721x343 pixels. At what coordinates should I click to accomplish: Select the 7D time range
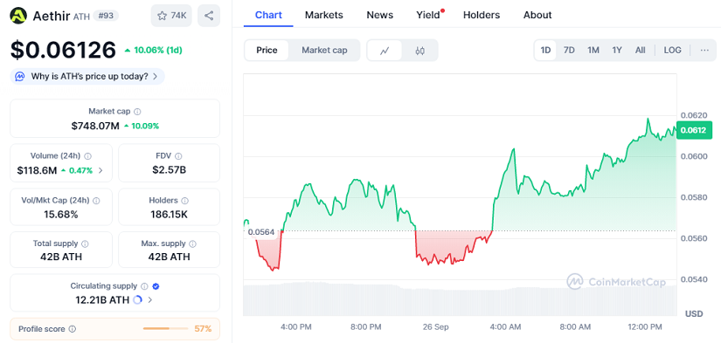coord(569,50)
